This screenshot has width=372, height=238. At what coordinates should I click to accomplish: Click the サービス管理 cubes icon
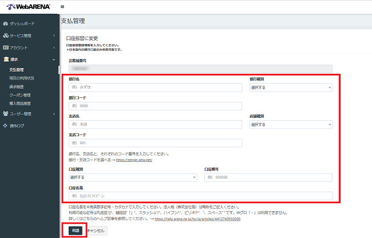6,35
